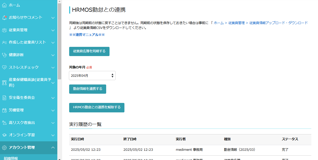Expand the お知らせやコメント chevron
The height and width of the screenshot is (160, 318).
pos(53,18)
